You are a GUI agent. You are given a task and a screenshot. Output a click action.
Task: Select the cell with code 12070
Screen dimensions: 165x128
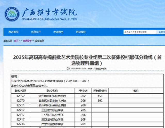pyautogui.click(x=20, y=101)
